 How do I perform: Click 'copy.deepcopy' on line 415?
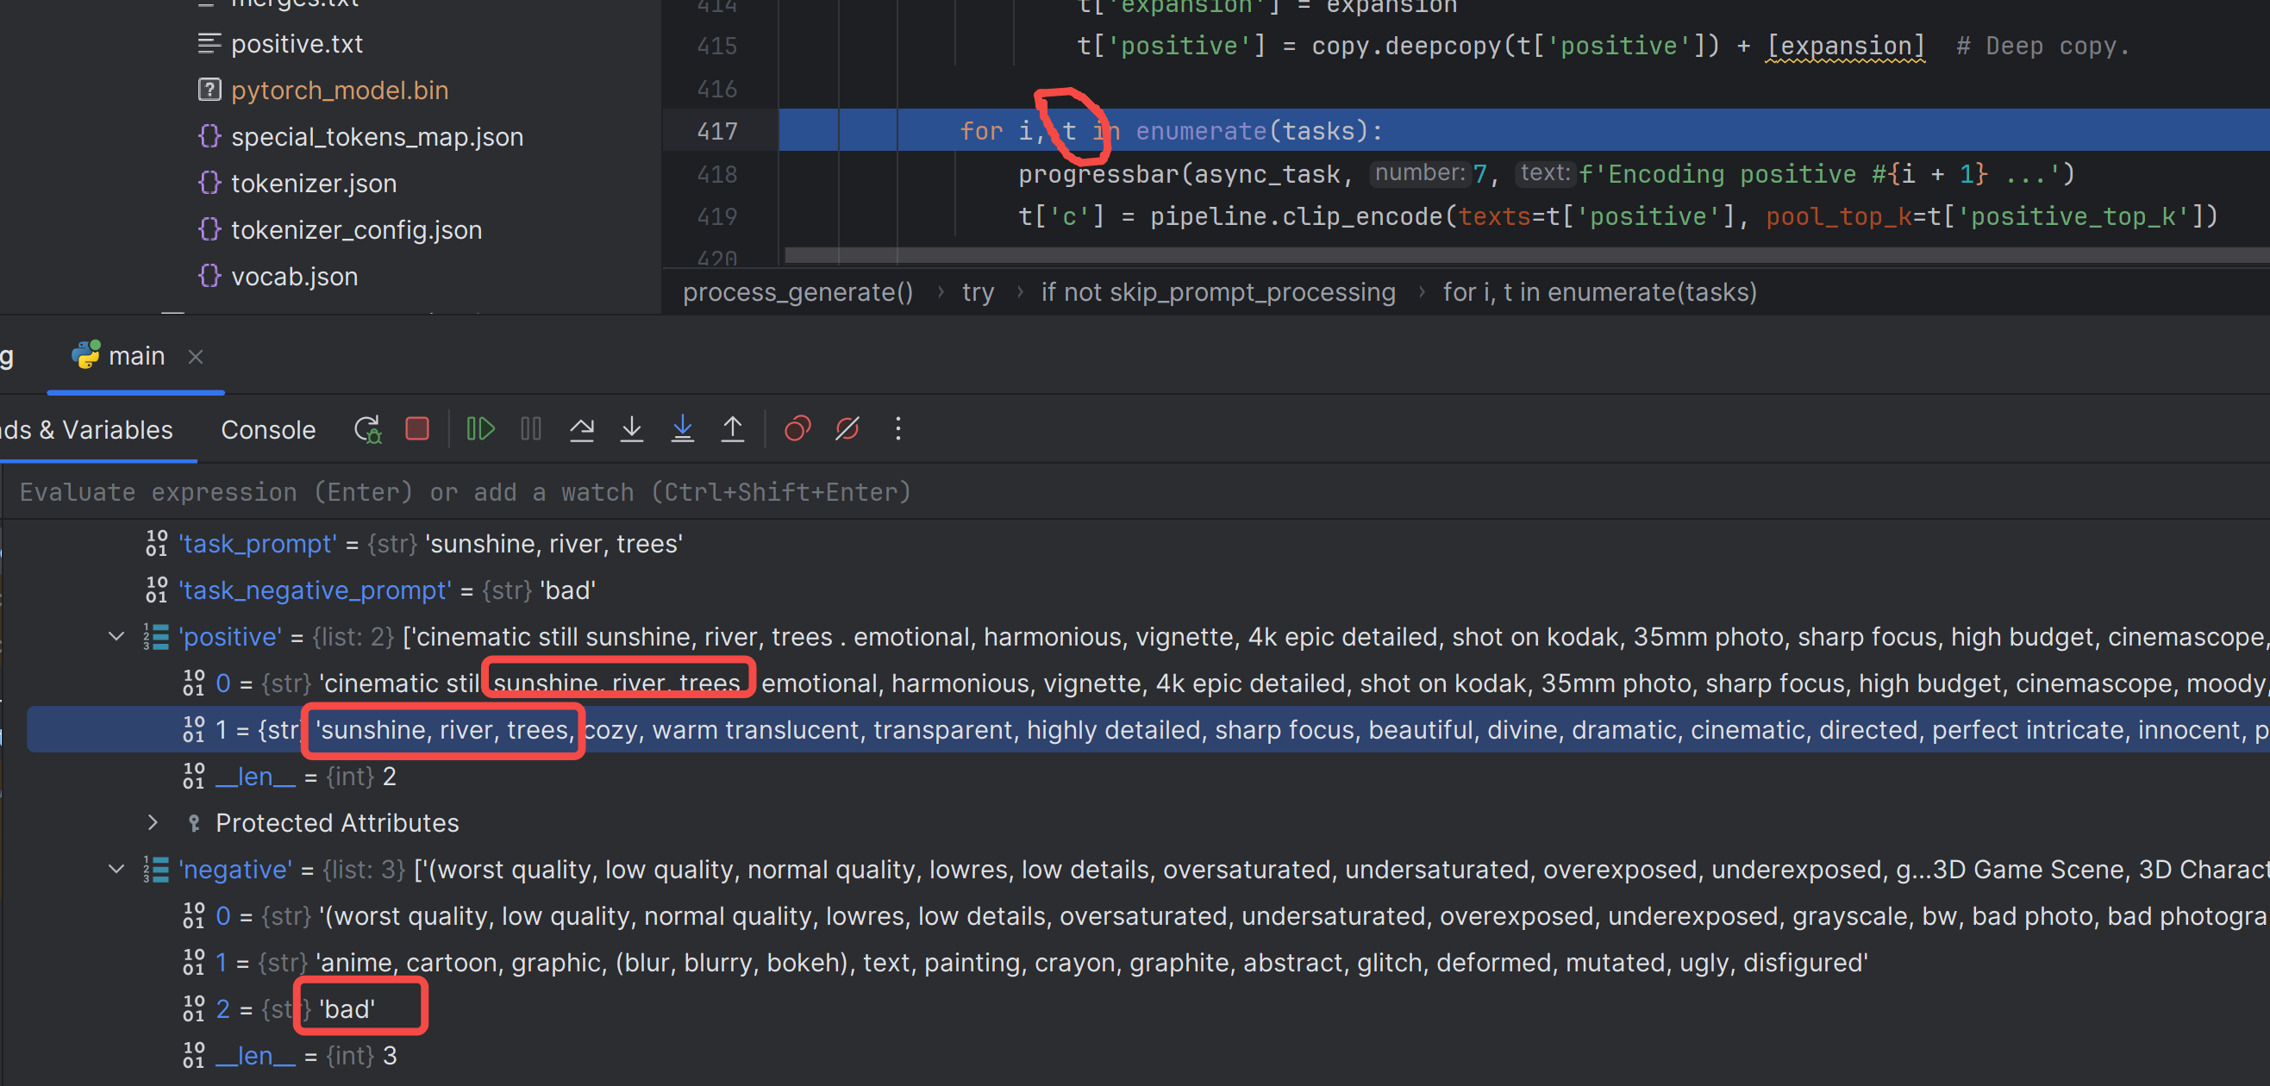1405,46
